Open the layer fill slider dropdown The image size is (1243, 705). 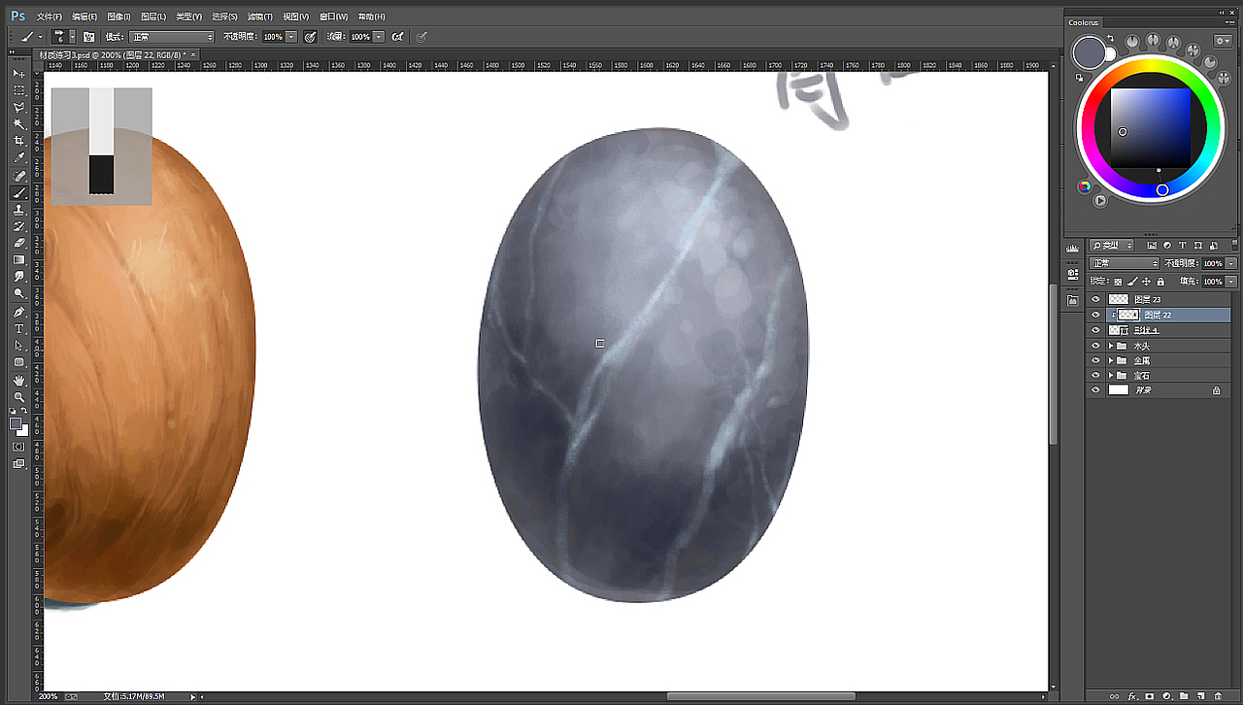[1231, 282]
